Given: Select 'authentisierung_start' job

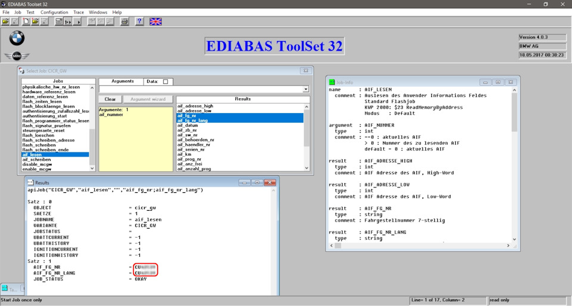Looking at the screenshot, I should click(55, 116).
